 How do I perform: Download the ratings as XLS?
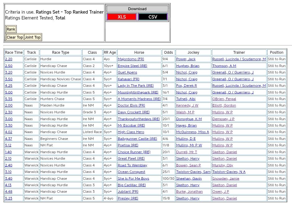(122, 17)
